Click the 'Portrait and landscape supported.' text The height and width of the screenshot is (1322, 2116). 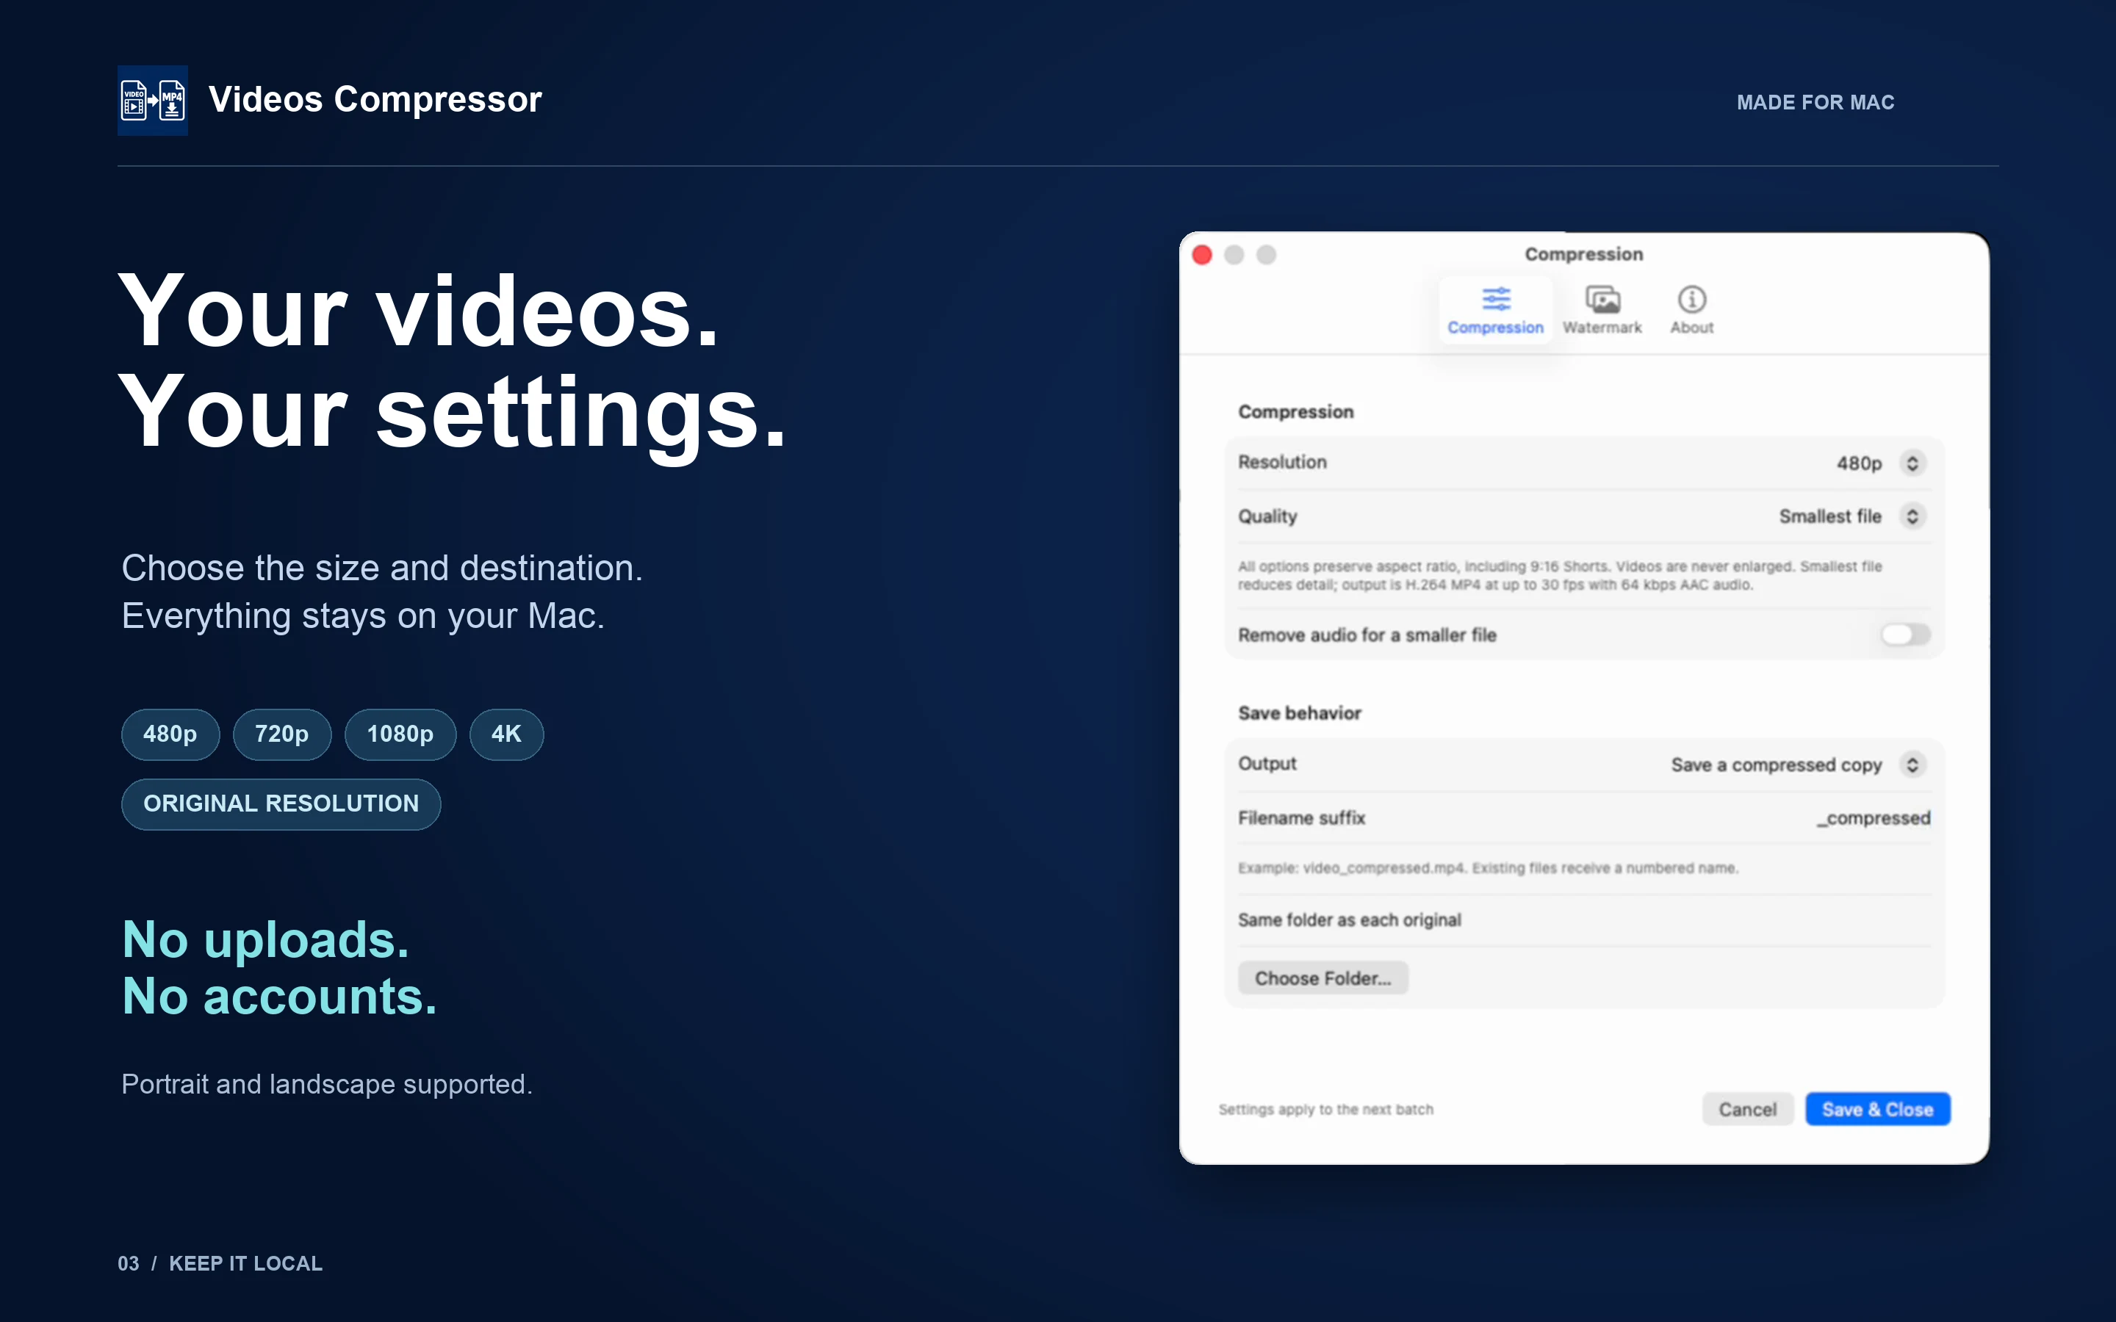[x=327, y=1084]
